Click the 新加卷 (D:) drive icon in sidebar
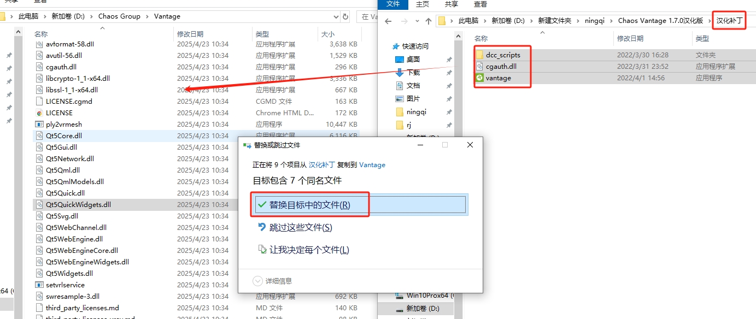 pyautogui.click(x=400, y=309)
